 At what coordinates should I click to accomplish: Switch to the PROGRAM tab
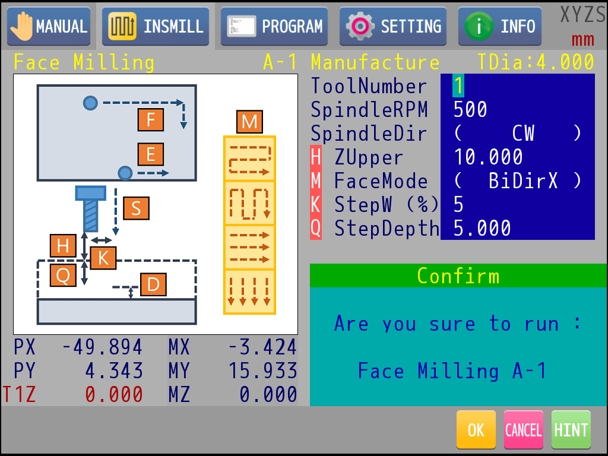[x=274, y=27]
